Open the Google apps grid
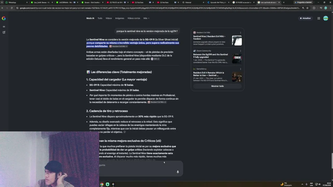This screenshot has width=333, height=187. point(319,18)
